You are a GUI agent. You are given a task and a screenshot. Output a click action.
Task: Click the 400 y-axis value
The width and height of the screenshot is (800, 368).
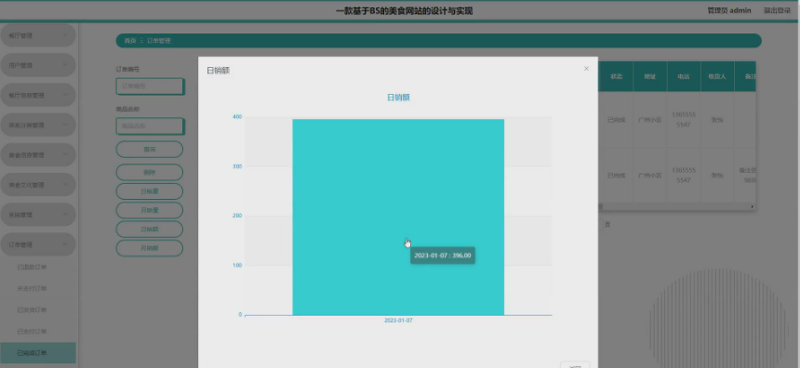[237, 117]
